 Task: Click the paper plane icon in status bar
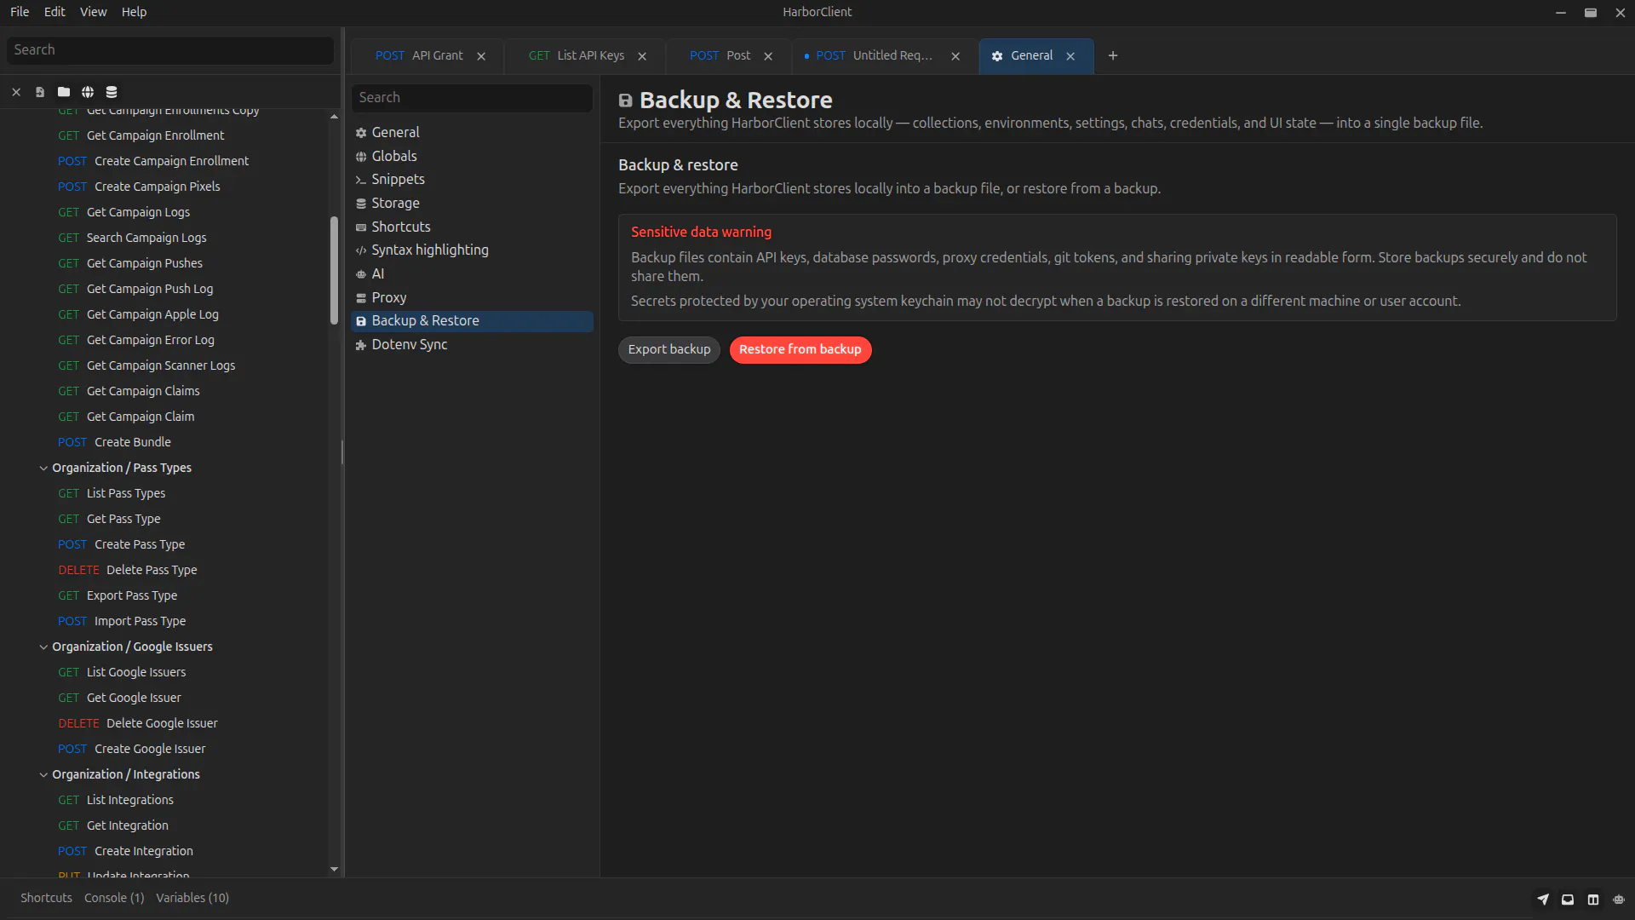click(1542, 899)
